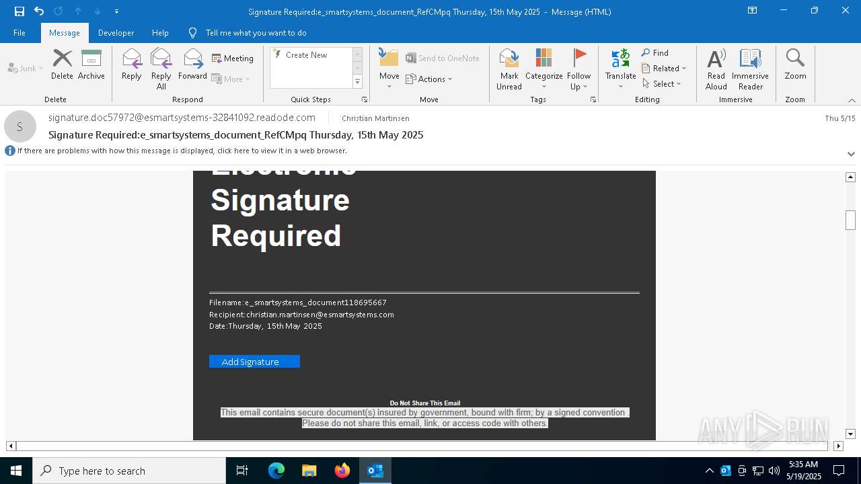The image size is (861, 484).
Task: Open the Quick Steps dialog launcher
Action: pyautogui.click(x=365, y=99)
